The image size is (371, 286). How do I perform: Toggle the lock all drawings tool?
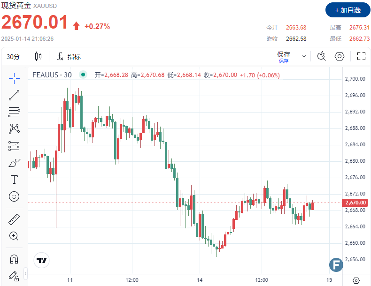(x=14, y=275)
